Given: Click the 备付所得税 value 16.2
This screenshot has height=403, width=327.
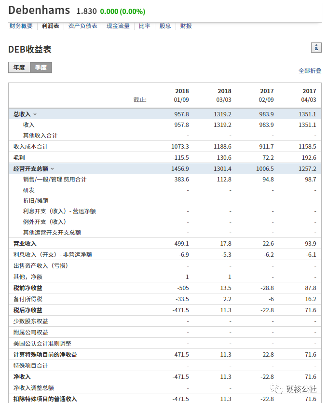Looking at the screenshot, I should point(311,299).
